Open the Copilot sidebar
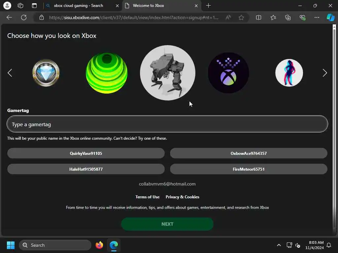Viewport: 338px width, 253px height. click(330, 17)
